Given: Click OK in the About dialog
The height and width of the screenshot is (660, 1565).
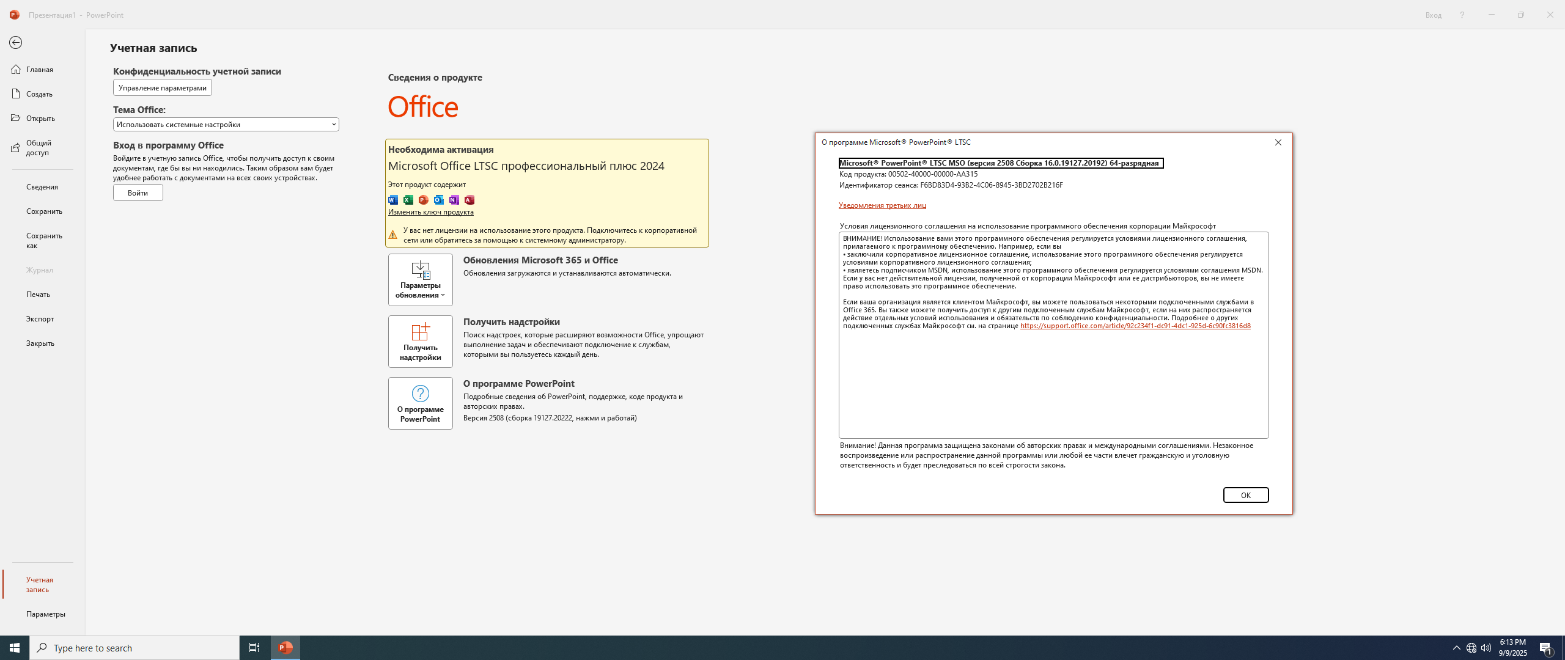Looking at the screenshot, I should click(x=1246, y=495).
